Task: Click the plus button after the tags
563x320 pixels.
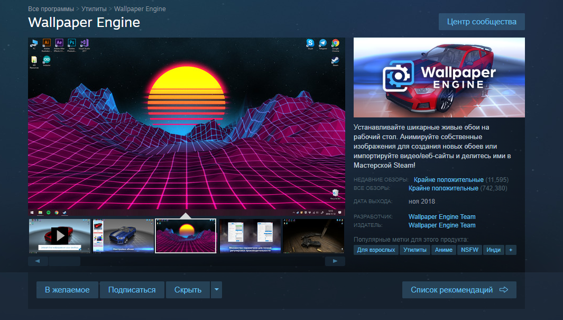Action: click(x=511, y=250)
